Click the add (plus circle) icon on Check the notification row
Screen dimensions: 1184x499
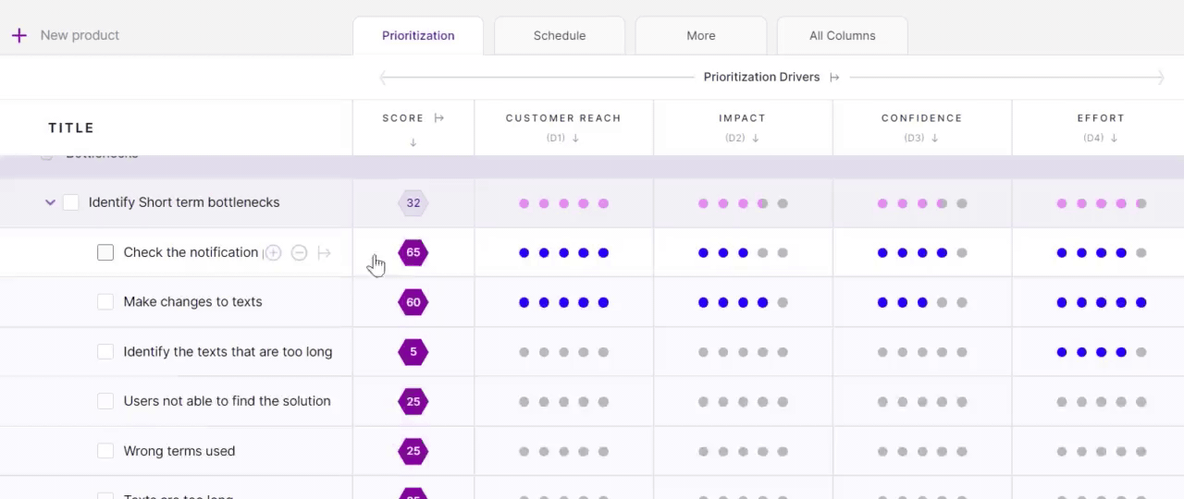273,252
